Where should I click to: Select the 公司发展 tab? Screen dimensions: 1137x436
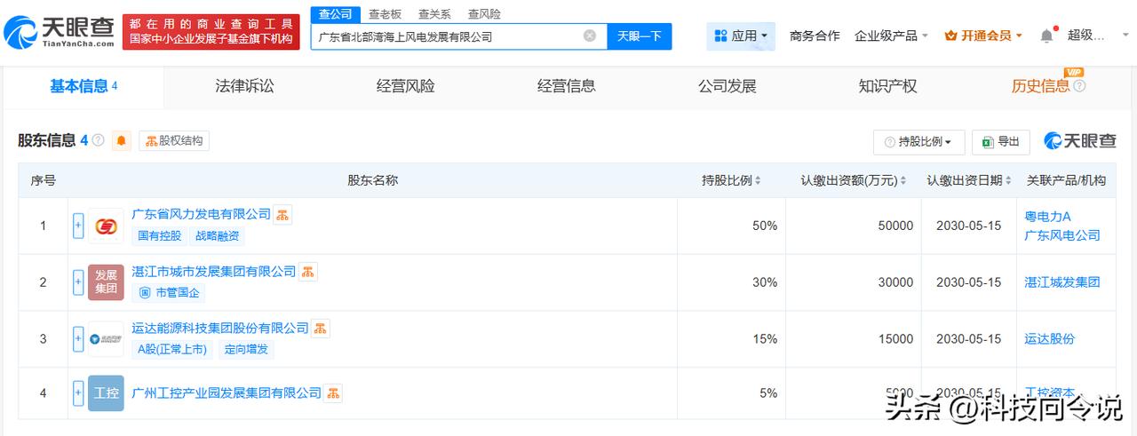(727, 86)
